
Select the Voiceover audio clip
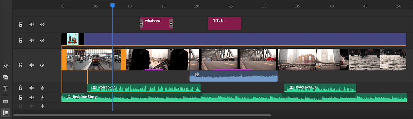point(144,88)
